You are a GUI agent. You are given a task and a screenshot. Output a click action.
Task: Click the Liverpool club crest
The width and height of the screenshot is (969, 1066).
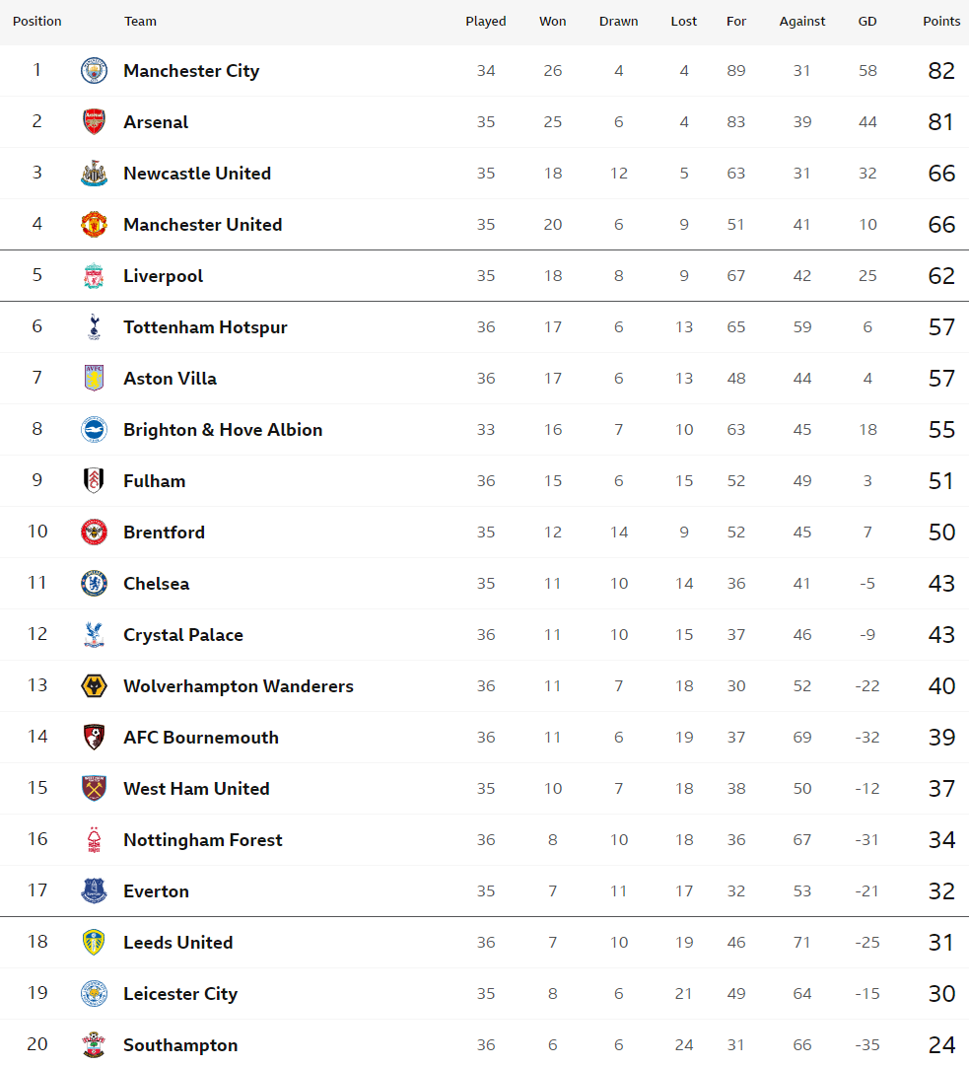[x=94, y=276]
